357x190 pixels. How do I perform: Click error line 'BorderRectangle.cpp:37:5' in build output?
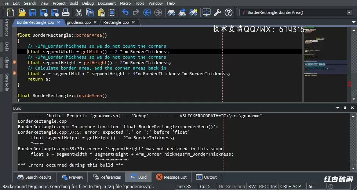(x=104, y=132)
